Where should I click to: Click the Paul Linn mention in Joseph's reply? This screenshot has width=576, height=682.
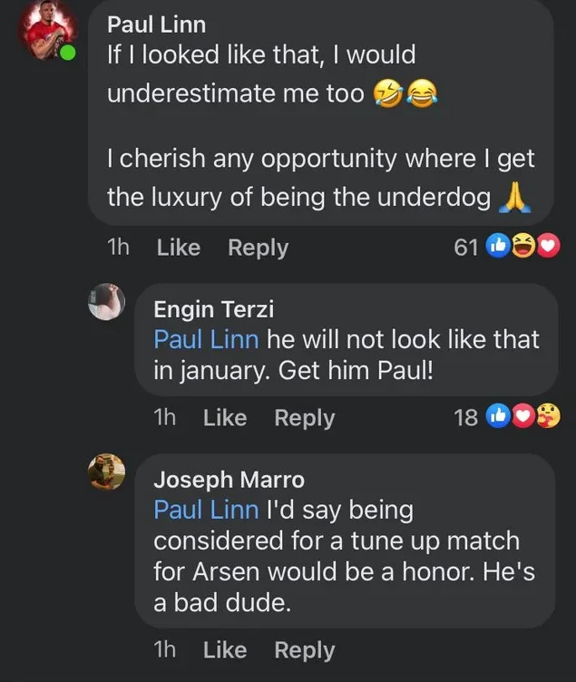206,511
